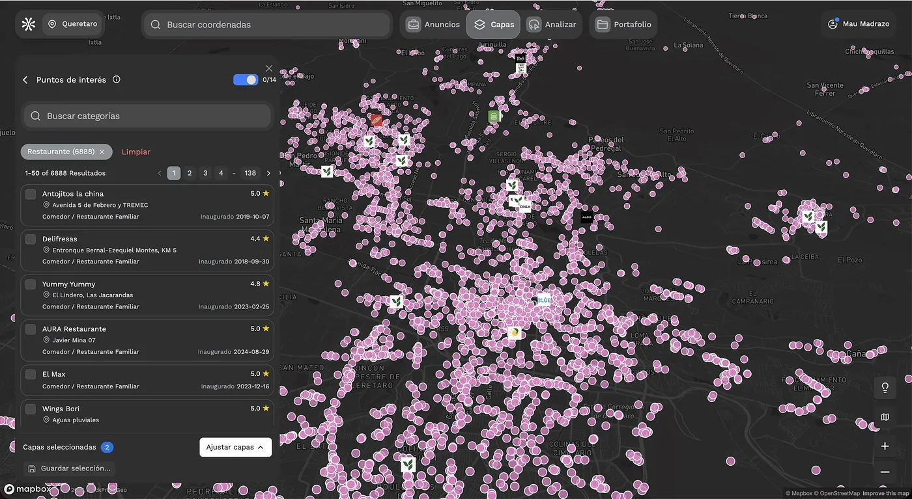Screen dimensions: 912x499
Task: Zoom in with the plus button
Action: tap(885, 446)
